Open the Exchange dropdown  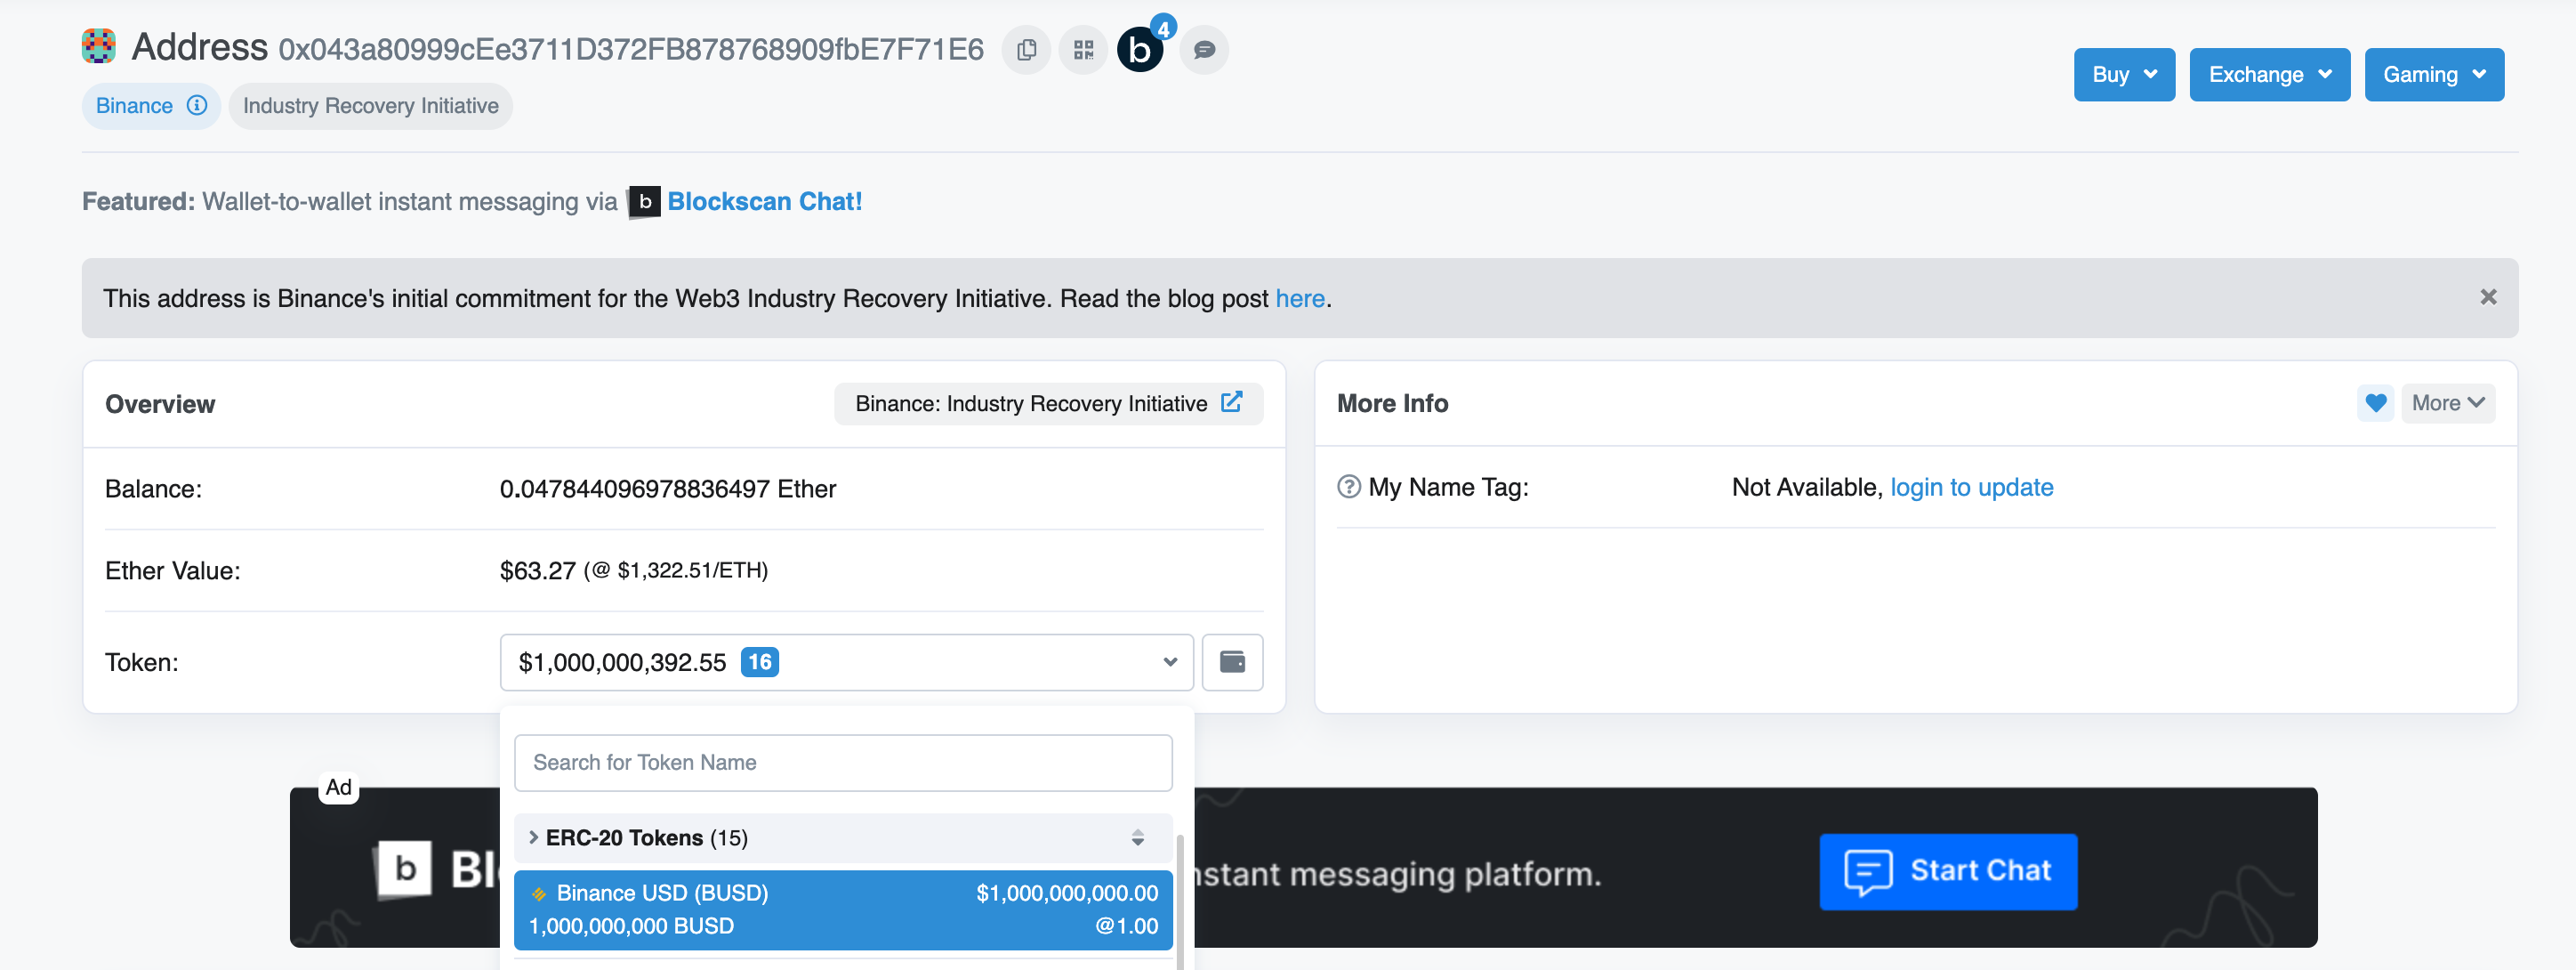click(2269, 74)
